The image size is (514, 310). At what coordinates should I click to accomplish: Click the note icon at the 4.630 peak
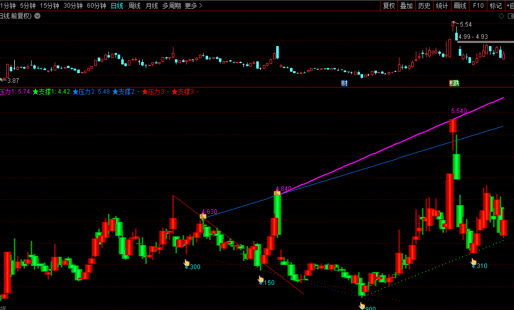click(x=203, y=216)
